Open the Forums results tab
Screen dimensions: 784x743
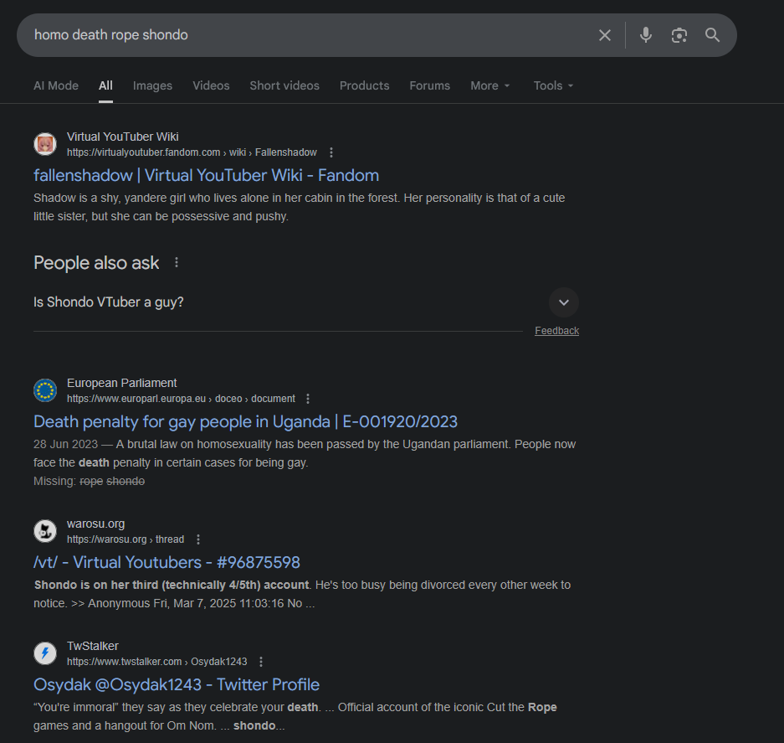(429, 85)
